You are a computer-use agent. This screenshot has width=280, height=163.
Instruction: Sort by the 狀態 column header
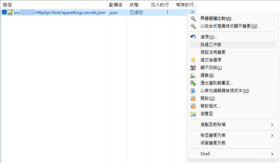134,4
